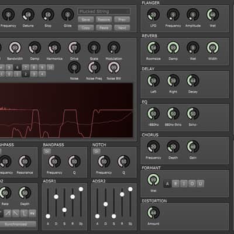Image resolution: width=234 pixels, height=234 pixels.
Task: Click the Delay Left knob
Action: [x=153, y=81]
